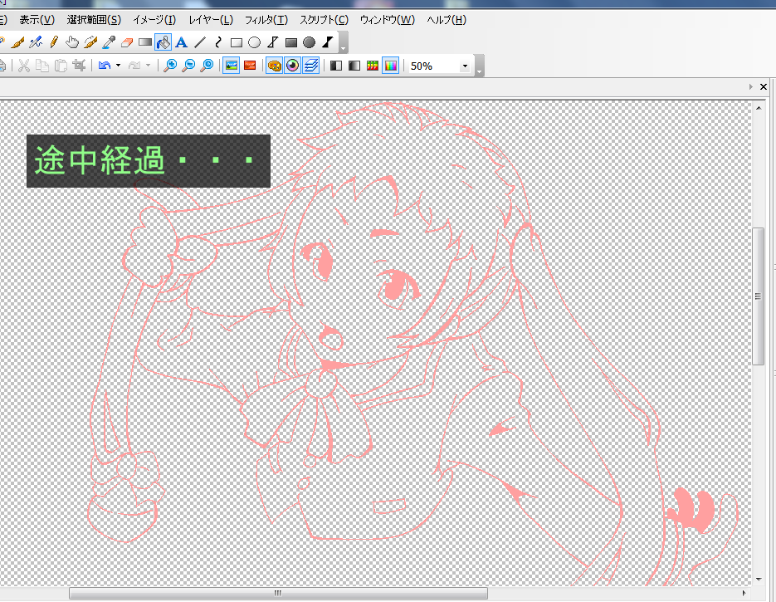The height and width of the screenshot is (602, 776).
Task: Select the filled ellipse shape tool
Action: click(309, 42)
